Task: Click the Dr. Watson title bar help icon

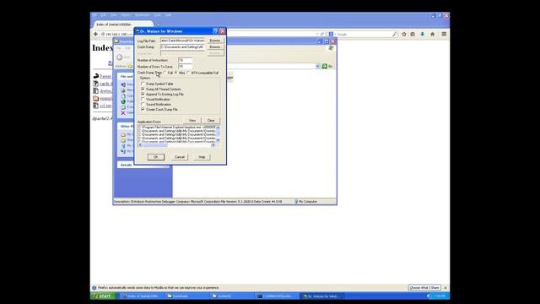Action: pos(216,31)
